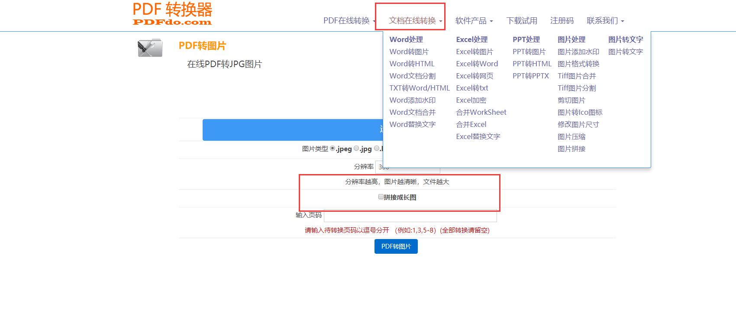Select Excel转Word menu entry
The width and height of the screenshot is (736, 320).
click(x=477, y=64)
